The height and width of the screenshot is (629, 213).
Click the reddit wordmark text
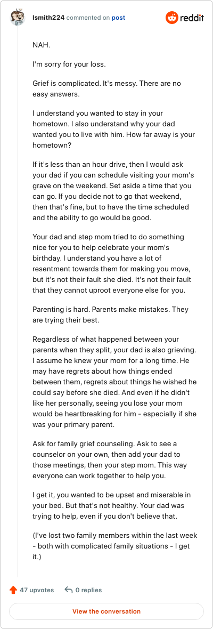191,18
